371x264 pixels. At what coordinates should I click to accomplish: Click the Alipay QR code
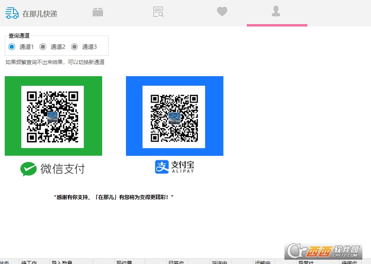coord(174,117)
